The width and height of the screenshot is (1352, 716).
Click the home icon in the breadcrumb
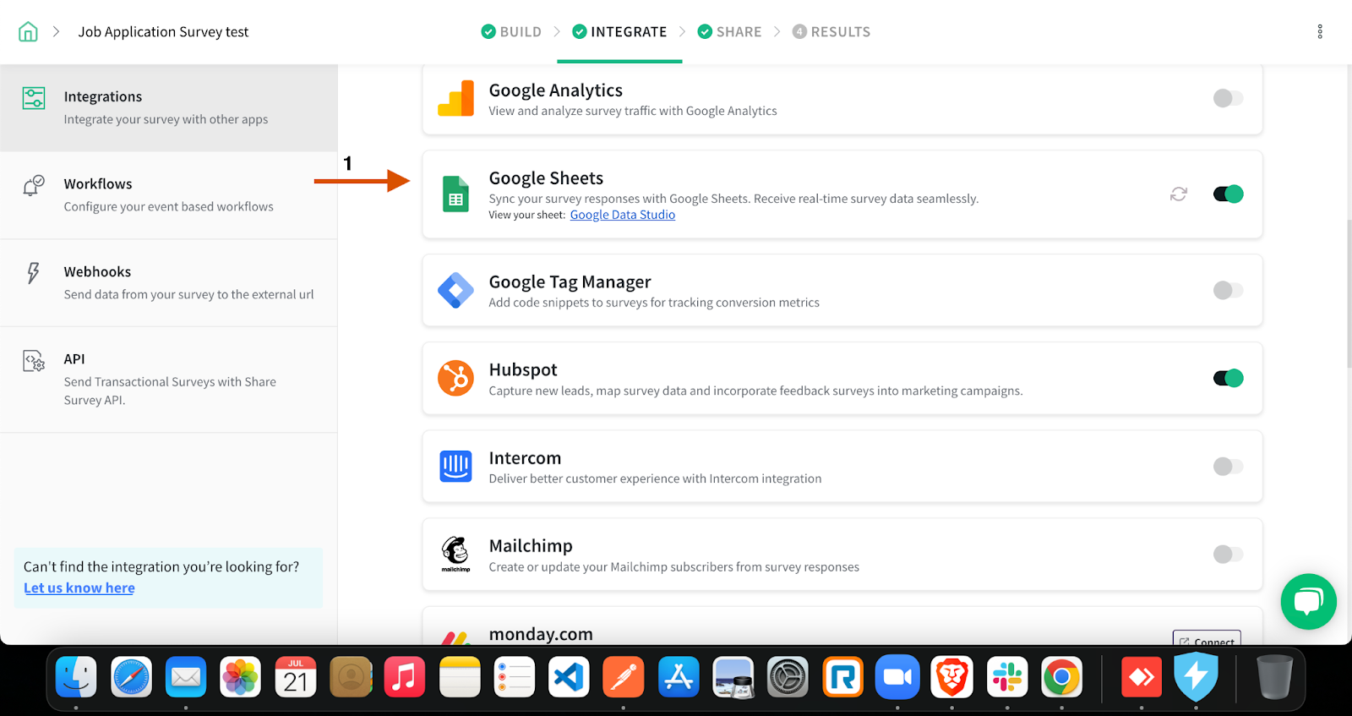point(28,32)
